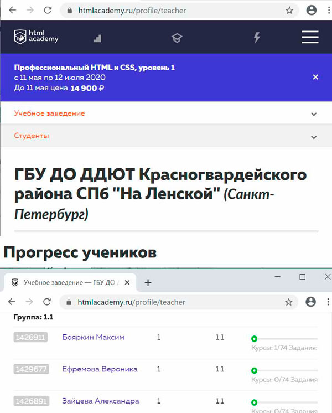Image resolution: width=332 pixels, height=413 pixels.
Task: Click group value 1.1 in Бояркин row
Action: pos(220,337)
